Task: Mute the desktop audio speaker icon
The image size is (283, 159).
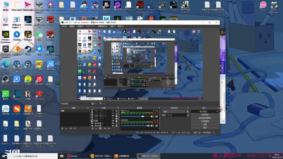Action: click(x=152, y=126)
